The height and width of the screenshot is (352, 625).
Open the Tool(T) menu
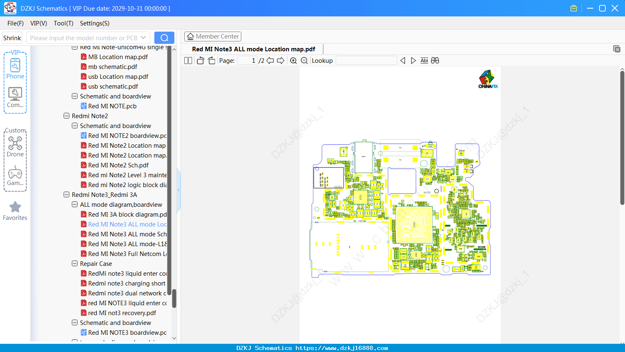[x=64, y=23]
